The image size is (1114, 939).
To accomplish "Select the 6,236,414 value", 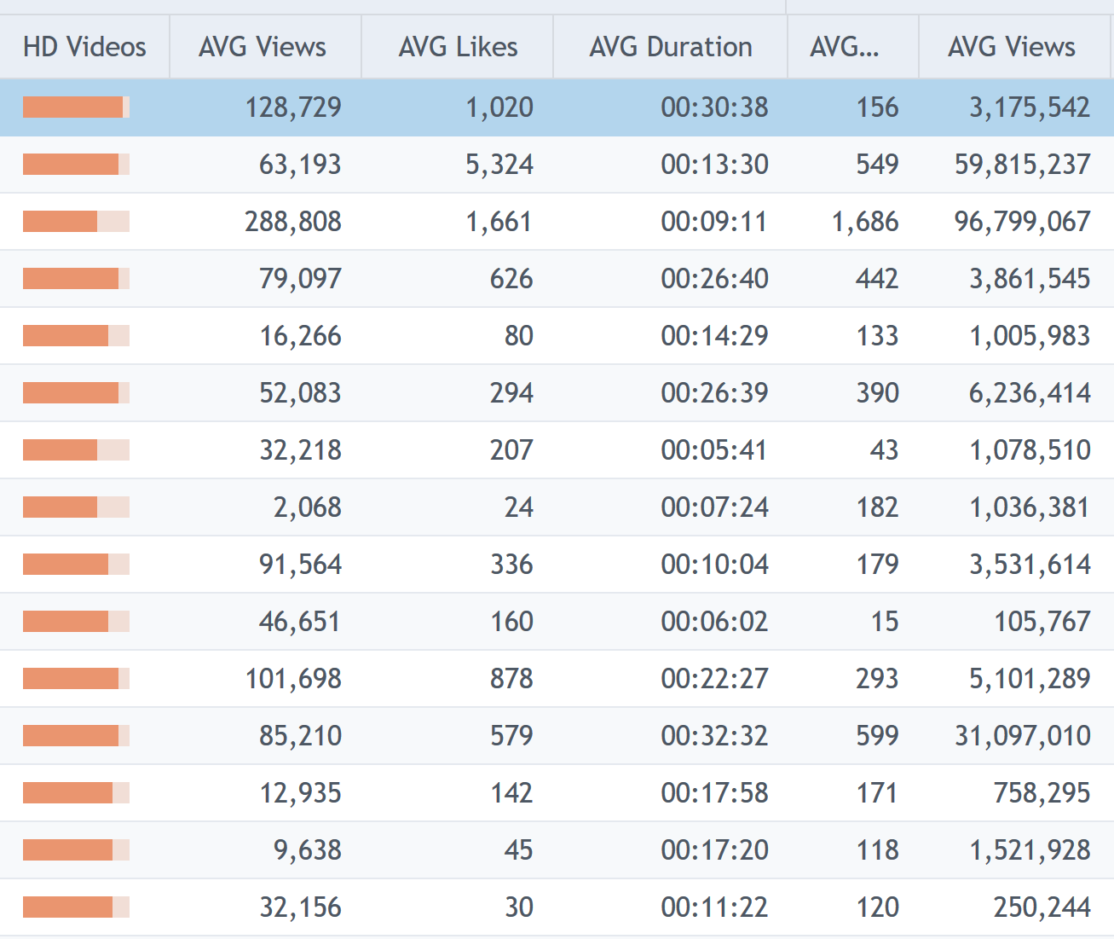I will tap(1030, 393).
